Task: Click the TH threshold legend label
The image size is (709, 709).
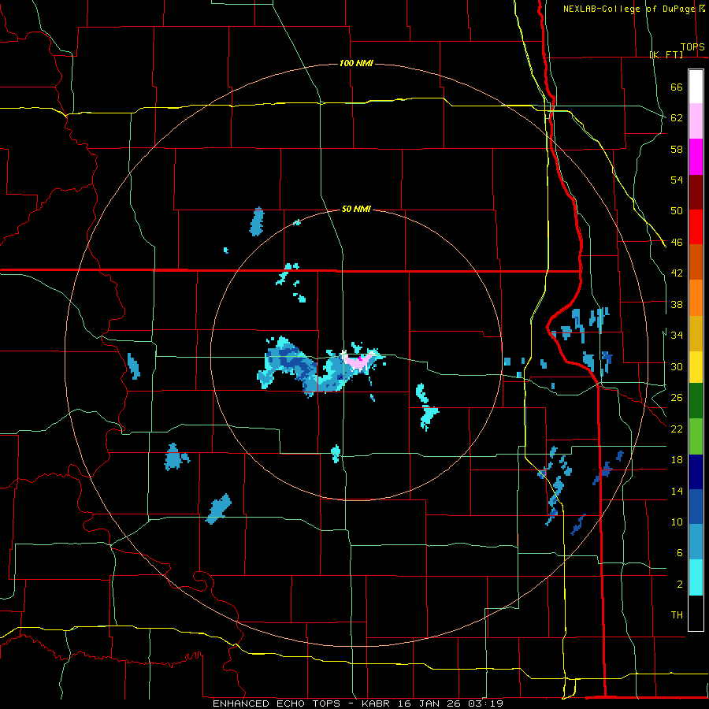Action: pyautogui.click(x=677, y=615)
